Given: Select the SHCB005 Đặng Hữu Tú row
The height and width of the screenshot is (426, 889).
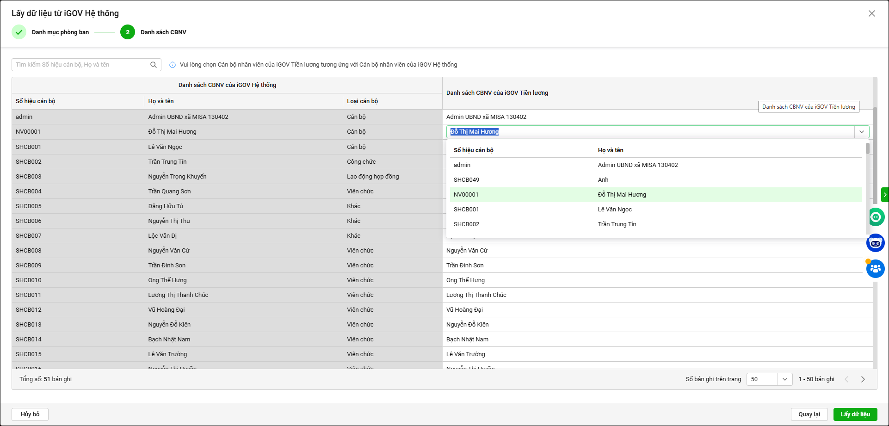Looking at the screenshot, I should [227, 206].
